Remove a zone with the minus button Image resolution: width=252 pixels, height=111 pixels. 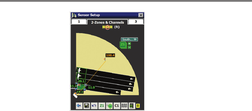[129, 47]
